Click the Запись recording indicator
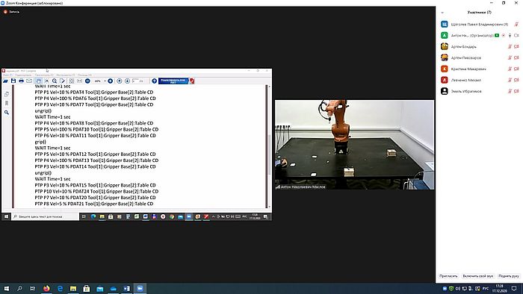This screenshot has height=294, width=523. (x=11, y=12)
